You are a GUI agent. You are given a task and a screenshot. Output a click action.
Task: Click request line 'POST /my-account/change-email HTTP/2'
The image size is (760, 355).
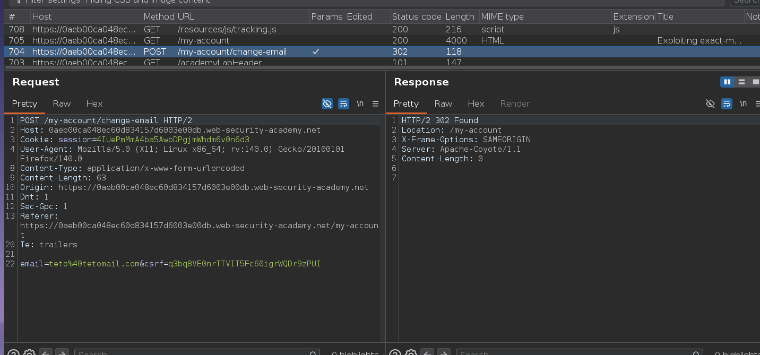click(x=106, y=120)
